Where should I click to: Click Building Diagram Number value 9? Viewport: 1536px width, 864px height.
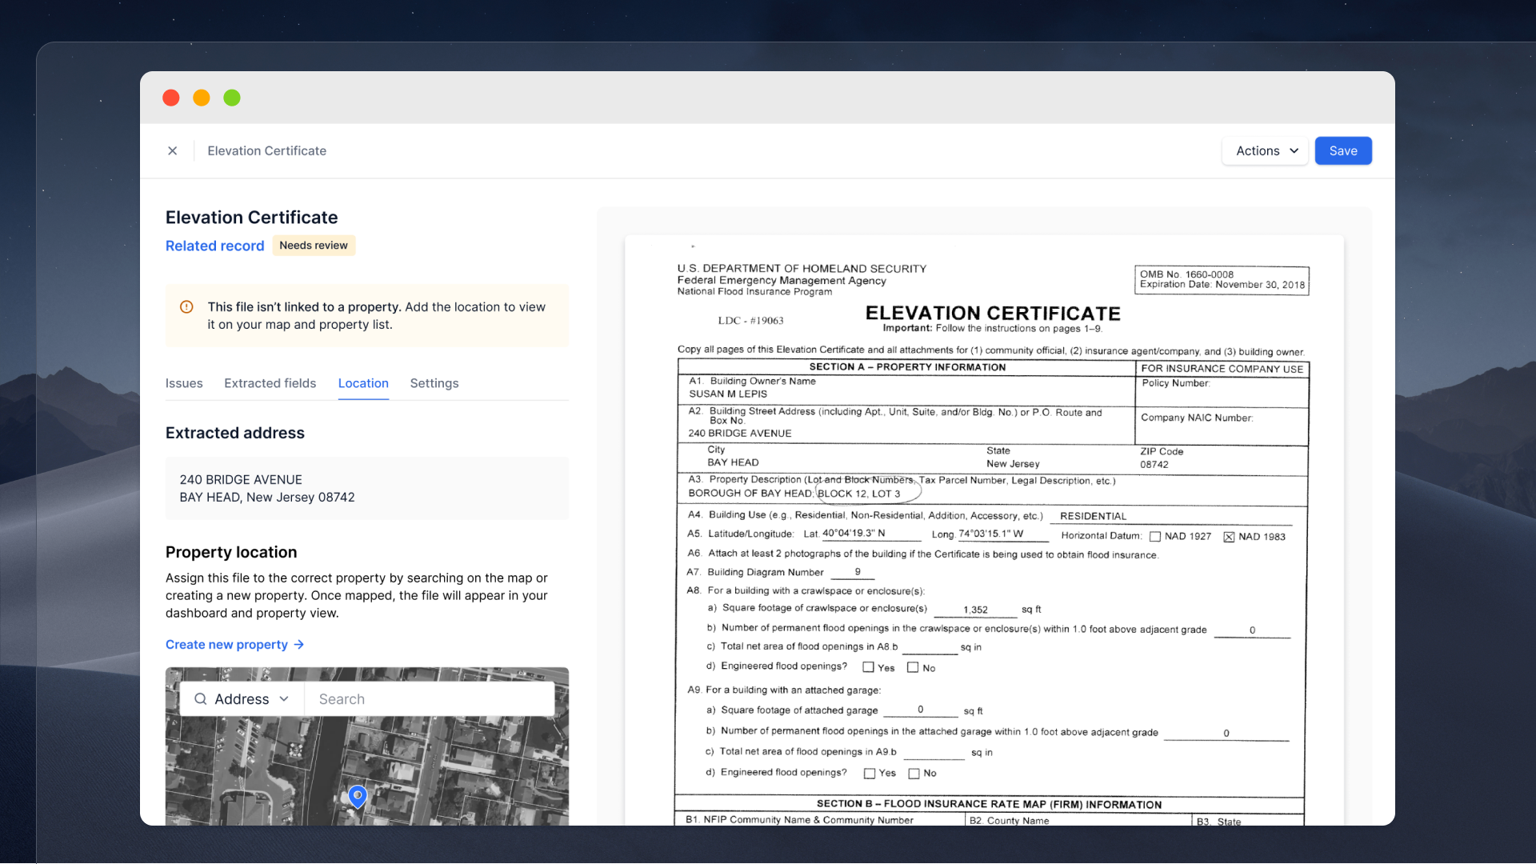coord(858,572)
